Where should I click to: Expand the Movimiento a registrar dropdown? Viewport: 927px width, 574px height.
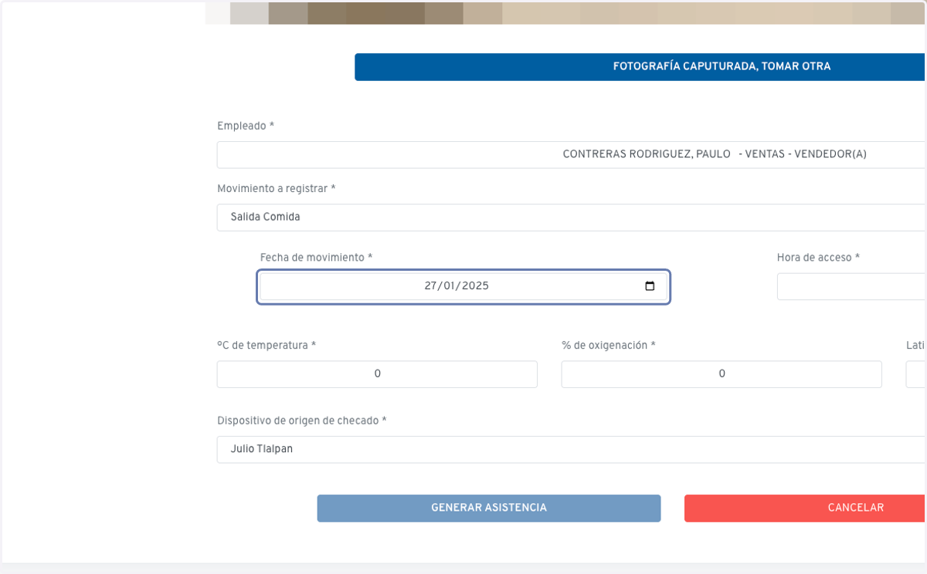(x=572, y=218)
